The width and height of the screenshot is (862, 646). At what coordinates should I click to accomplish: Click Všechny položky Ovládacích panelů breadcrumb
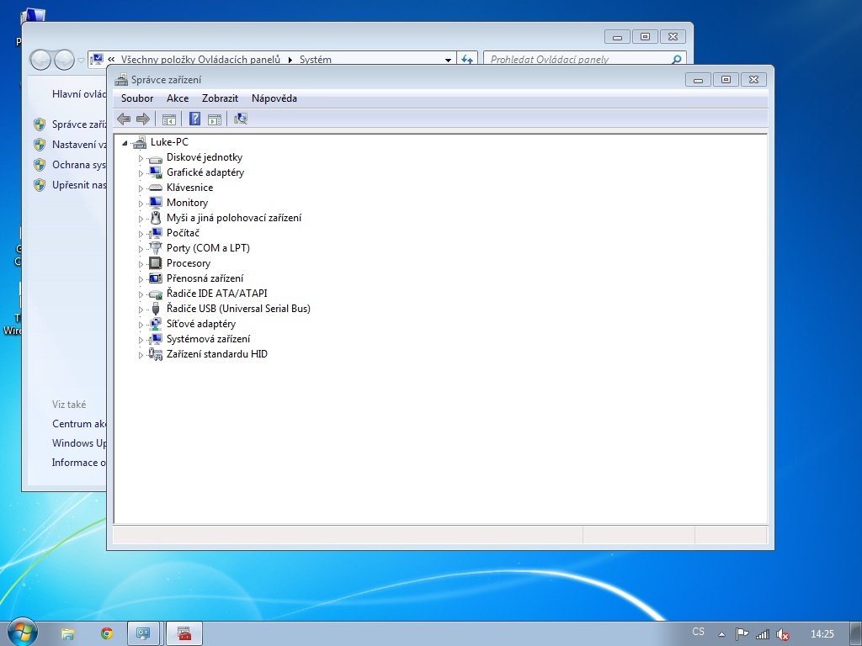pyautogui.click(x=200, y=60)
